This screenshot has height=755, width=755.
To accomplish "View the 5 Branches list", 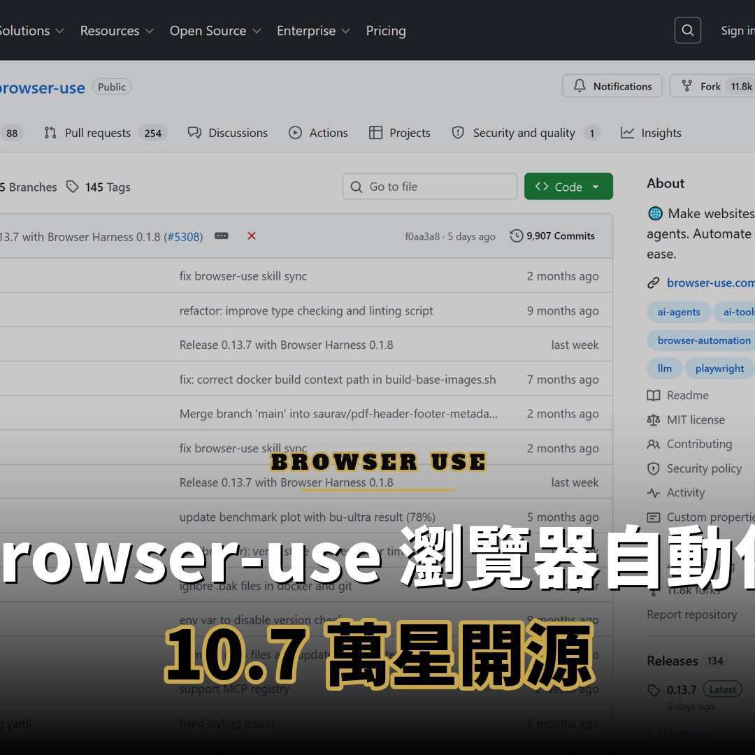I will tap(29, 187).
